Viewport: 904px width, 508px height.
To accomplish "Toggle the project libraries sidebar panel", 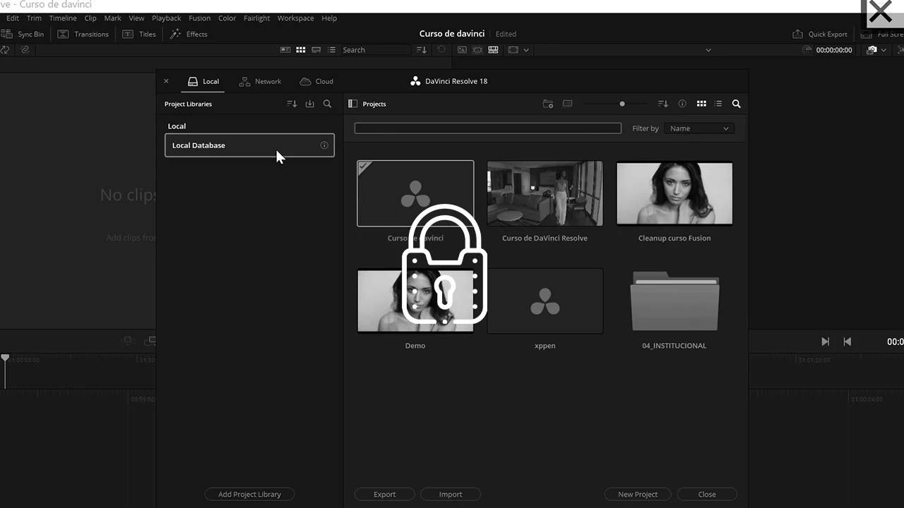I will tap(352, 104).
